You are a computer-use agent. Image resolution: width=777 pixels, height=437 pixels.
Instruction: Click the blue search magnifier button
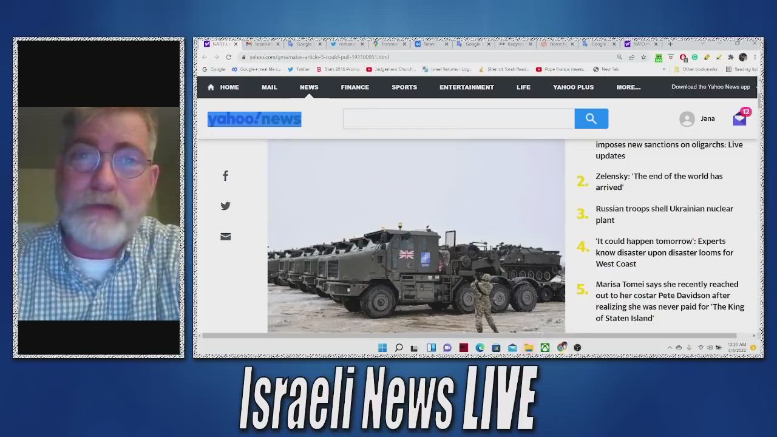tap(591, 119)
